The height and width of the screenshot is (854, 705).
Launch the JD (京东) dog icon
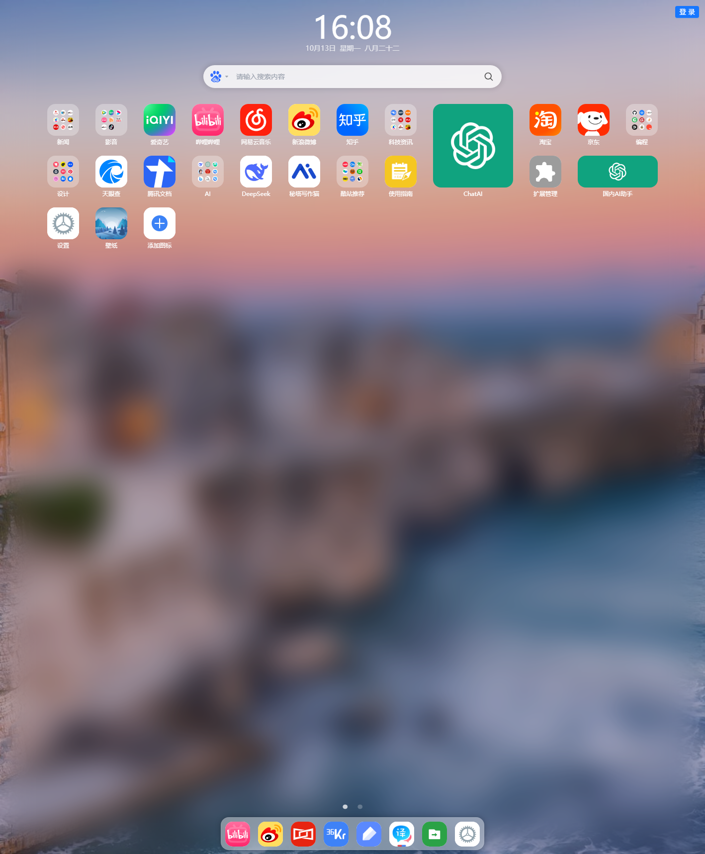[x=593, y=120]
